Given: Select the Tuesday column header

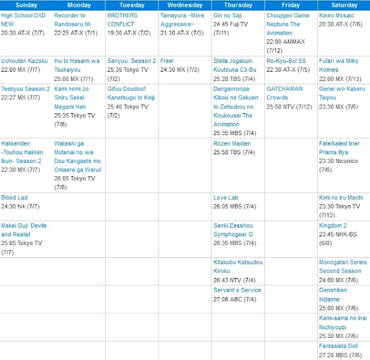Looking at the screenshot, I should click(132, 5).
